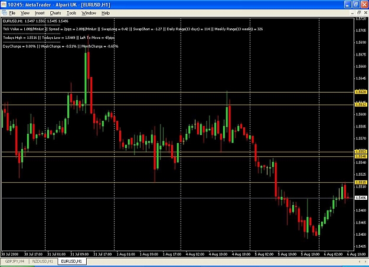Switch to the NZDUSD,H1 chart tab
369x267 pixels.
(x=43, y=261)
